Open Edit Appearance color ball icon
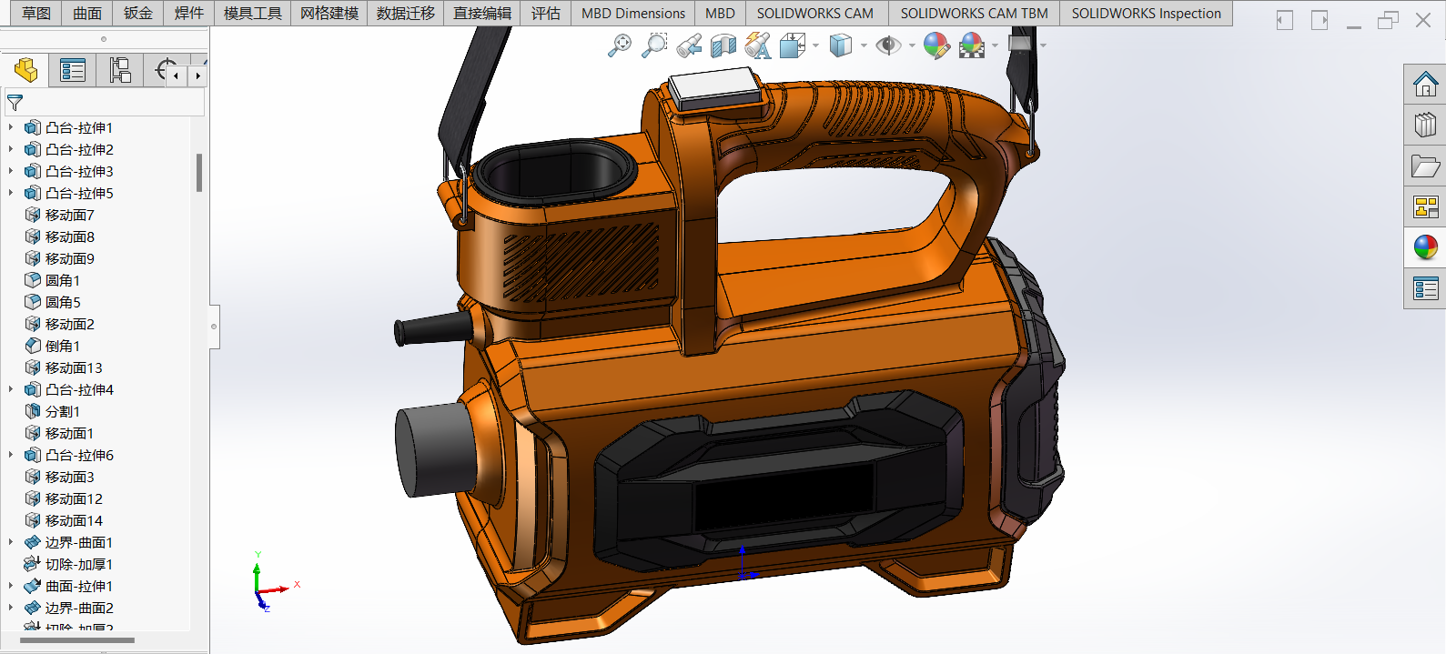1446x654 pixels. tap(935, 45)
